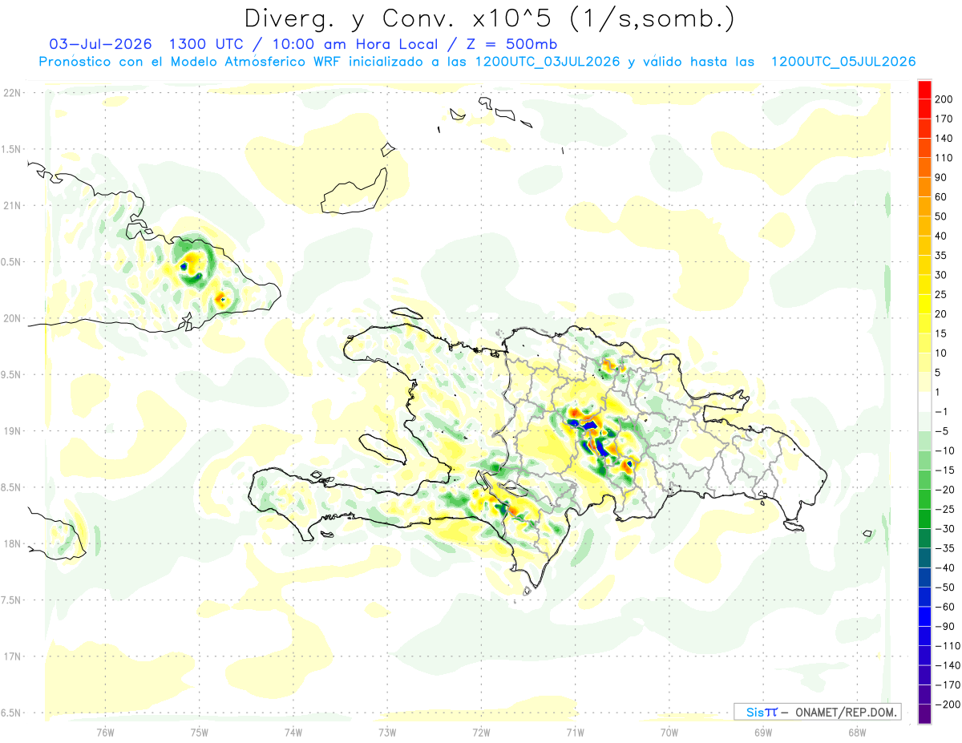Click the green swatch between -20 and -25
Screen dimensions: 962x743
click(x=924, y=499)
